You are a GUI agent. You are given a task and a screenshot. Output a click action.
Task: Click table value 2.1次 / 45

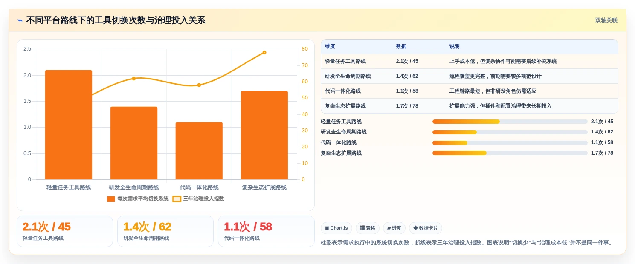pyautogui.click(x=407, y=61)
